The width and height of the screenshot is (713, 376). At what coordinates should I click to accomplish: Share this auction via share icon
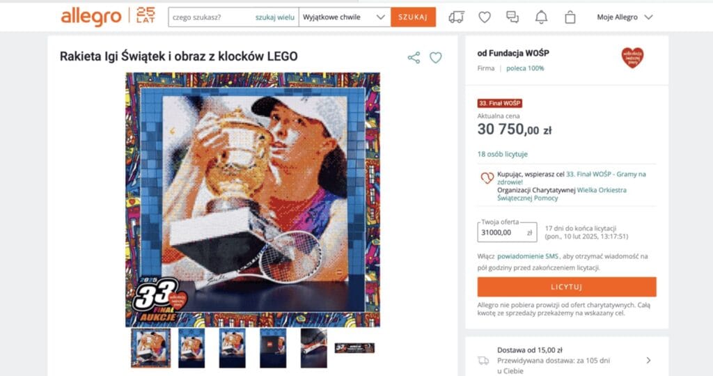coord(414,58)
